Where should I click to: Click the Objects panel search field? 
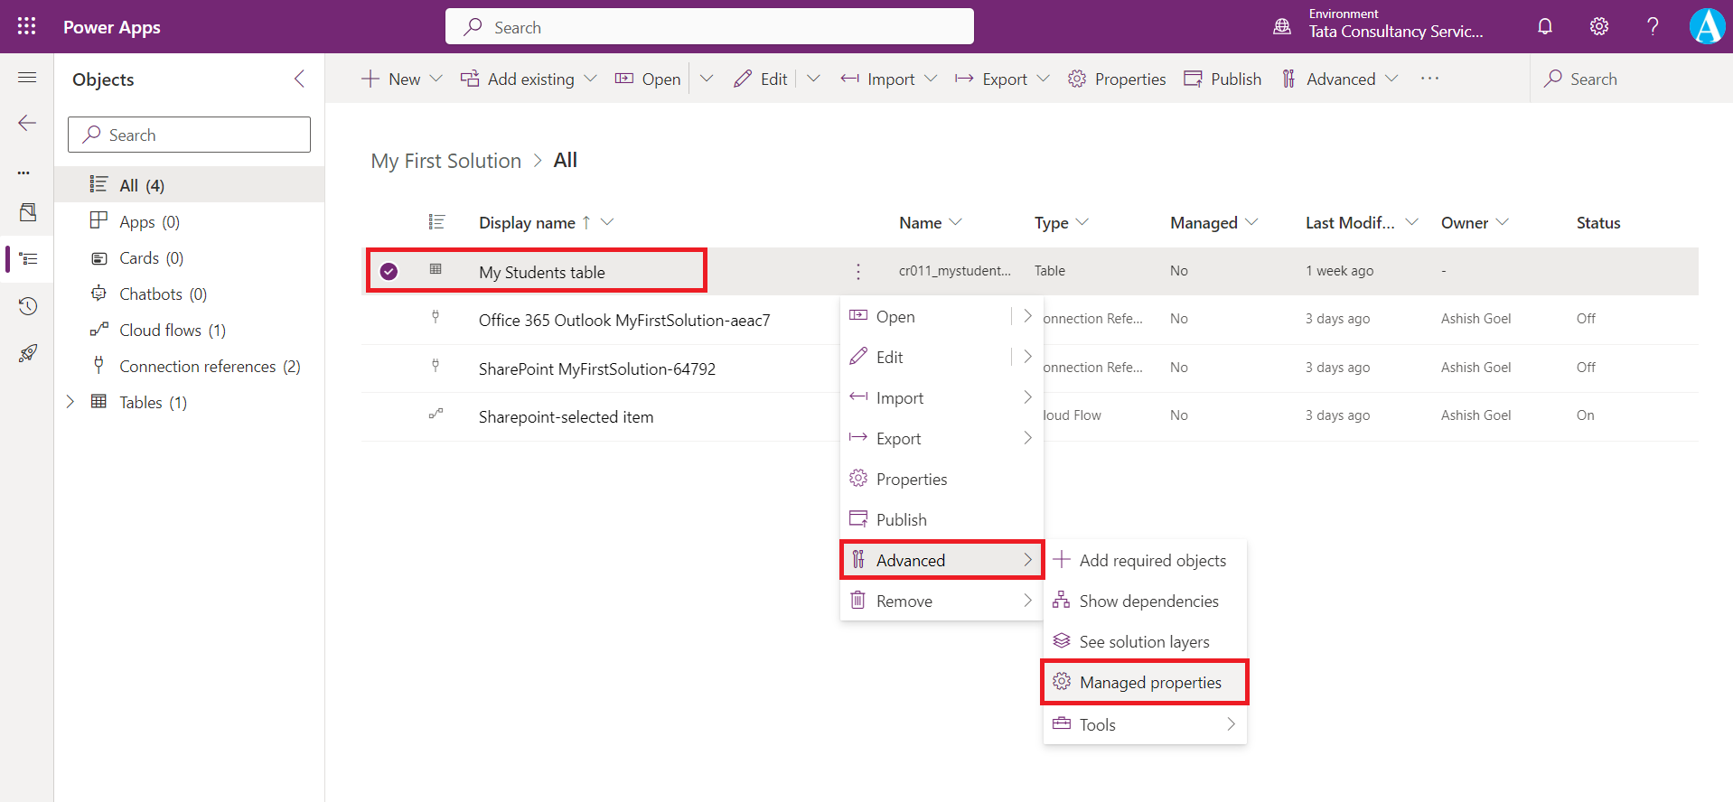[190, 135]
